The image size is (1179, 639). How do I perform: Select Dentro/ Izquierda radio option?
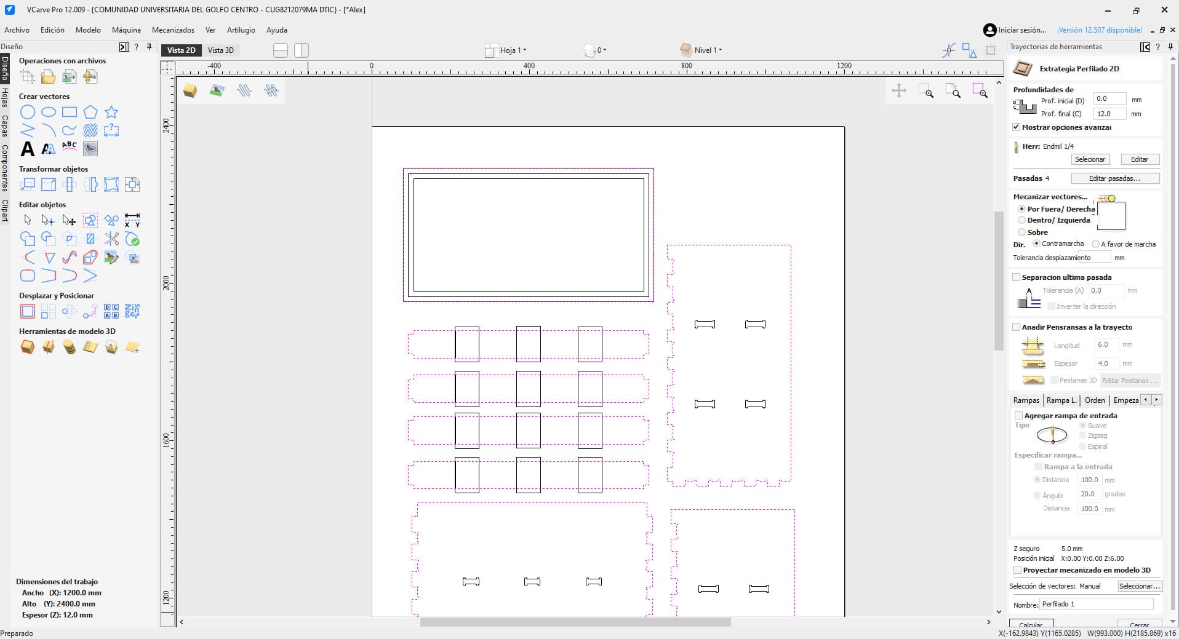point(1021,220)
